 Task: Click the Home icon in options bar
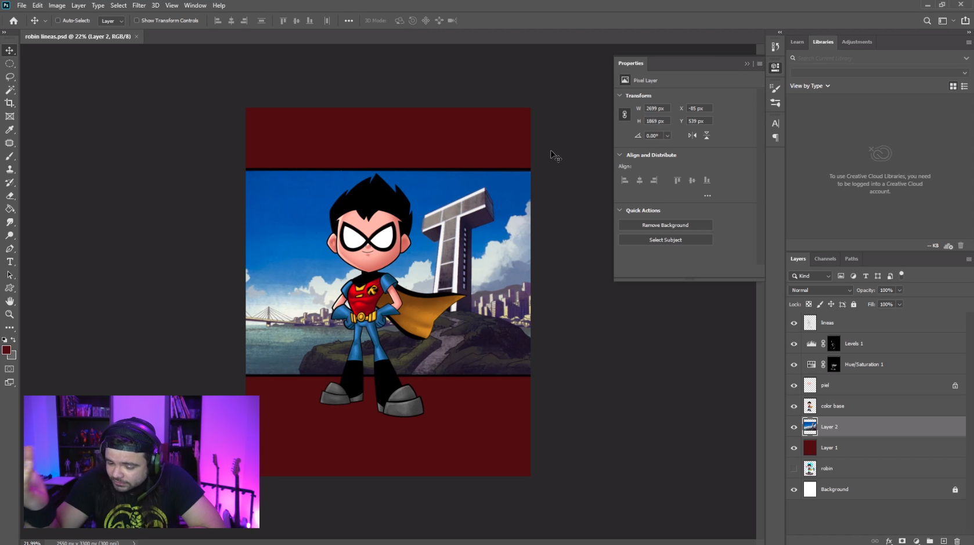coord(13,21)
